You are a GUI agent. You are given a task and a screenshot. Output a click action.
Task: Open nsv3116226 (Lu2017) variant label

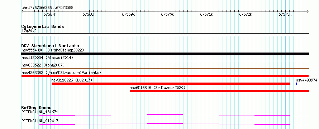tap(72, 80)
